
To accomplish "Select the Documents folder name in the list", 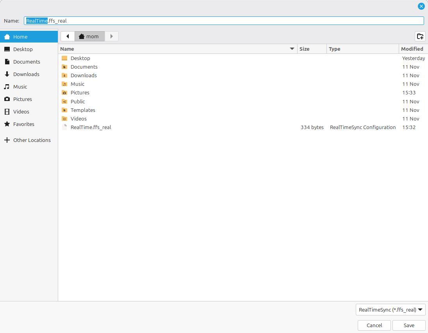I will click(x=84, y=67).
